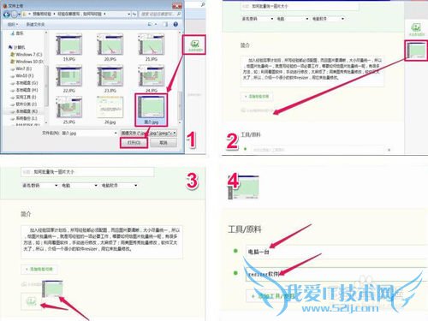
Task: Toggle the preview pane icon in dialog toolbar
Action: click(x=165, y=24)
